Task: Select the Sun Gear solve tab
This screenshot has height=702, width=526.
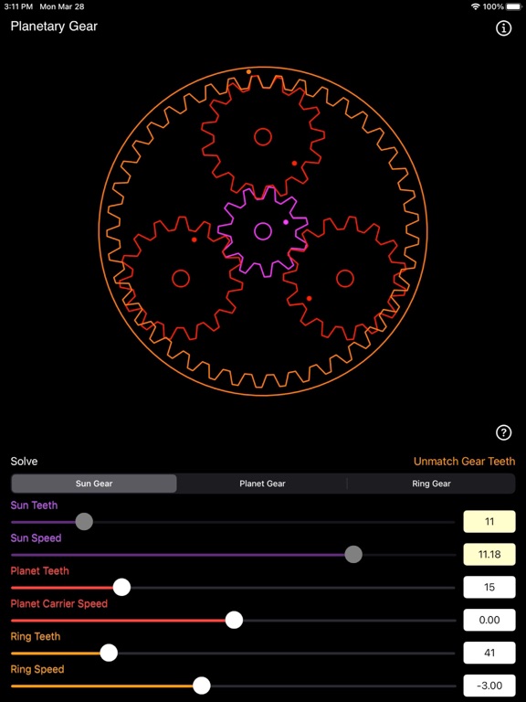Action: click(94, 484)
